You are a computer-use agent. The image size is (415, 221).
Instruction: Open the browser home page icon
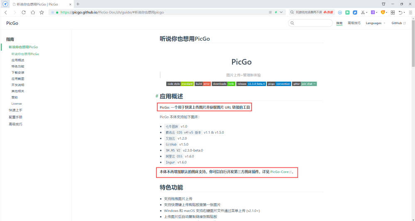(33, 12)
